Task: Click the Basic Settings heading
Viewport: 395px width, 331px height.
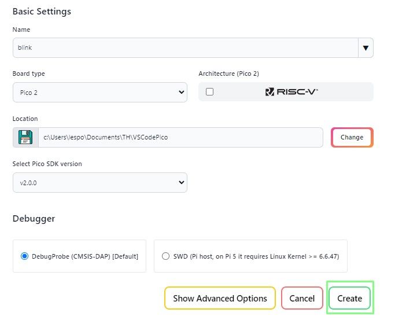Action: 42,11
